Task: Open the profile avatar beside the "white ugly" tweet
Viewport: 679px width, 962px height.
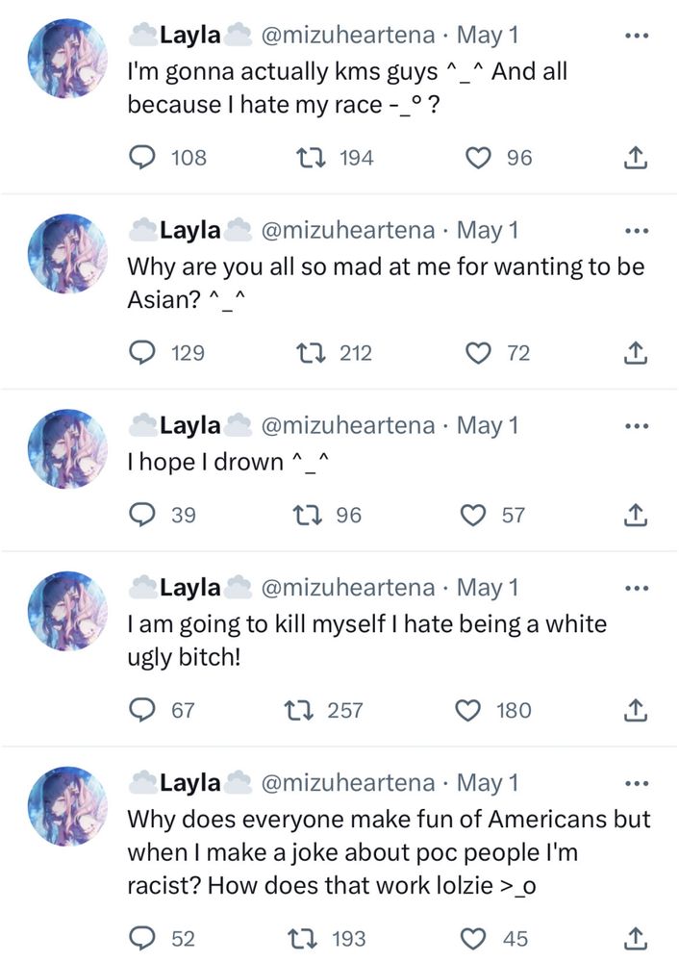Action: (x=68, y=610)
